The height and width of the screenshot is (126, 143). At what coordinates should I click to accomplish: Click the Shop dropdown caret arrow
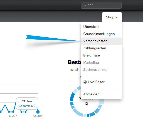click(x=117, y=17)
